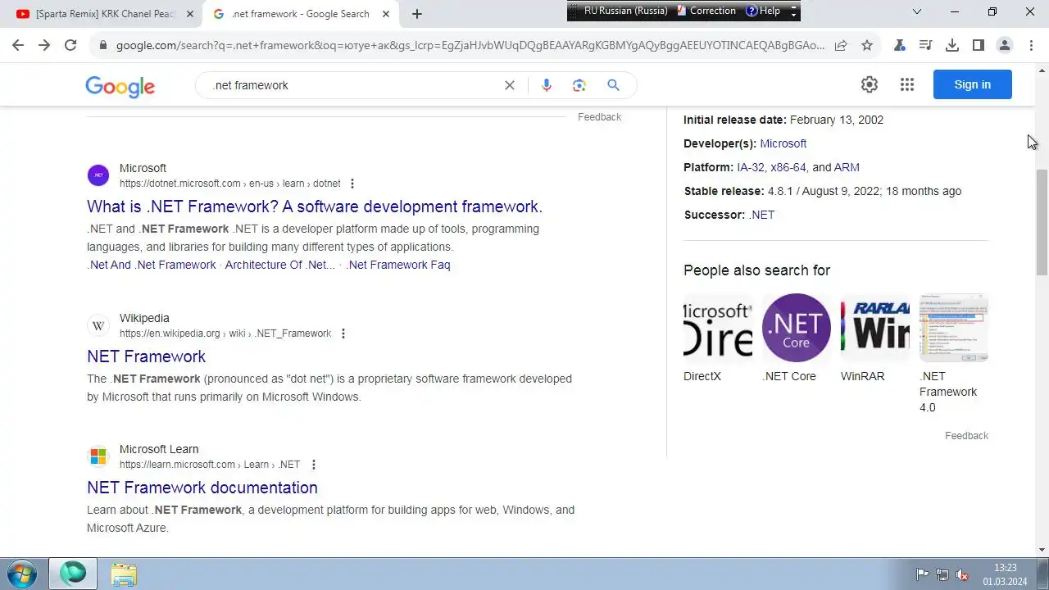The height and width of the screenshot is (590, 1049).
Task: Close the Sparta Remix YouTube tab
Action: (x=190, y=14)
